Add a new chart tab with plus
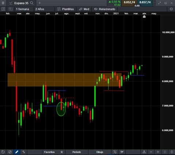 39,3
